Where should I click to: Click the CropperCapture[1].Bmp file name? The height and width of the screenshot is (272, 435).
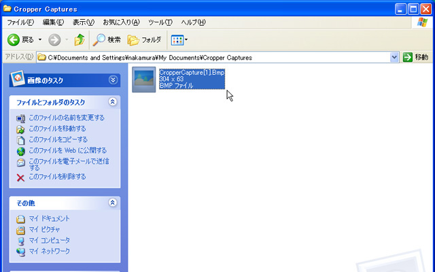(x=192, y=73)
